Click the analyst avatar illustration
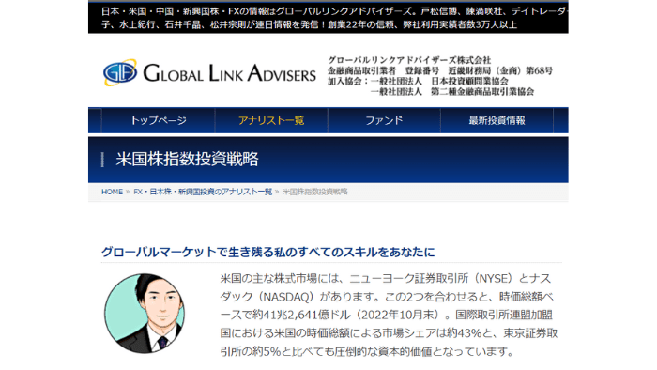Image resolution: width=657 pixels, height=370 pixels. pyautogui.click(x=145, y=314)
